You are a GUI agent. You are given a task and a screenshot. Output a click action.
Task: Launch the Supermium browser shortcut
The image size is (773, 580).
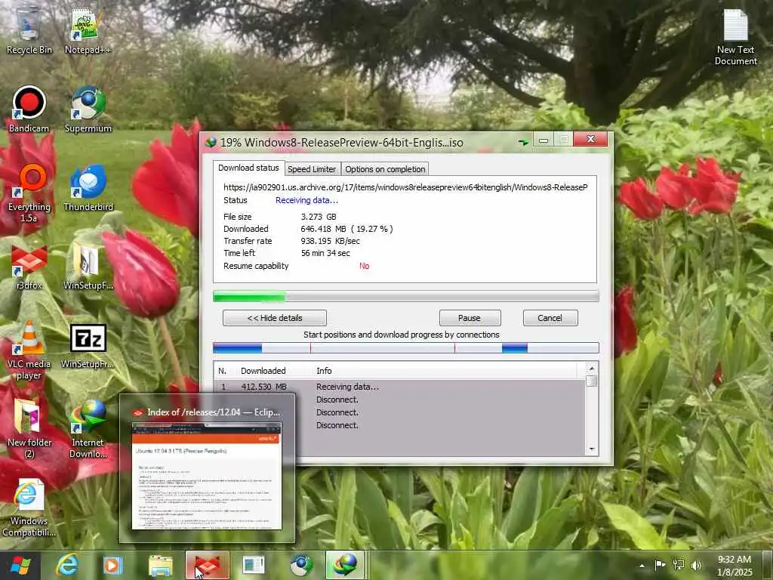pyautogui.click(x=88, y=110)
